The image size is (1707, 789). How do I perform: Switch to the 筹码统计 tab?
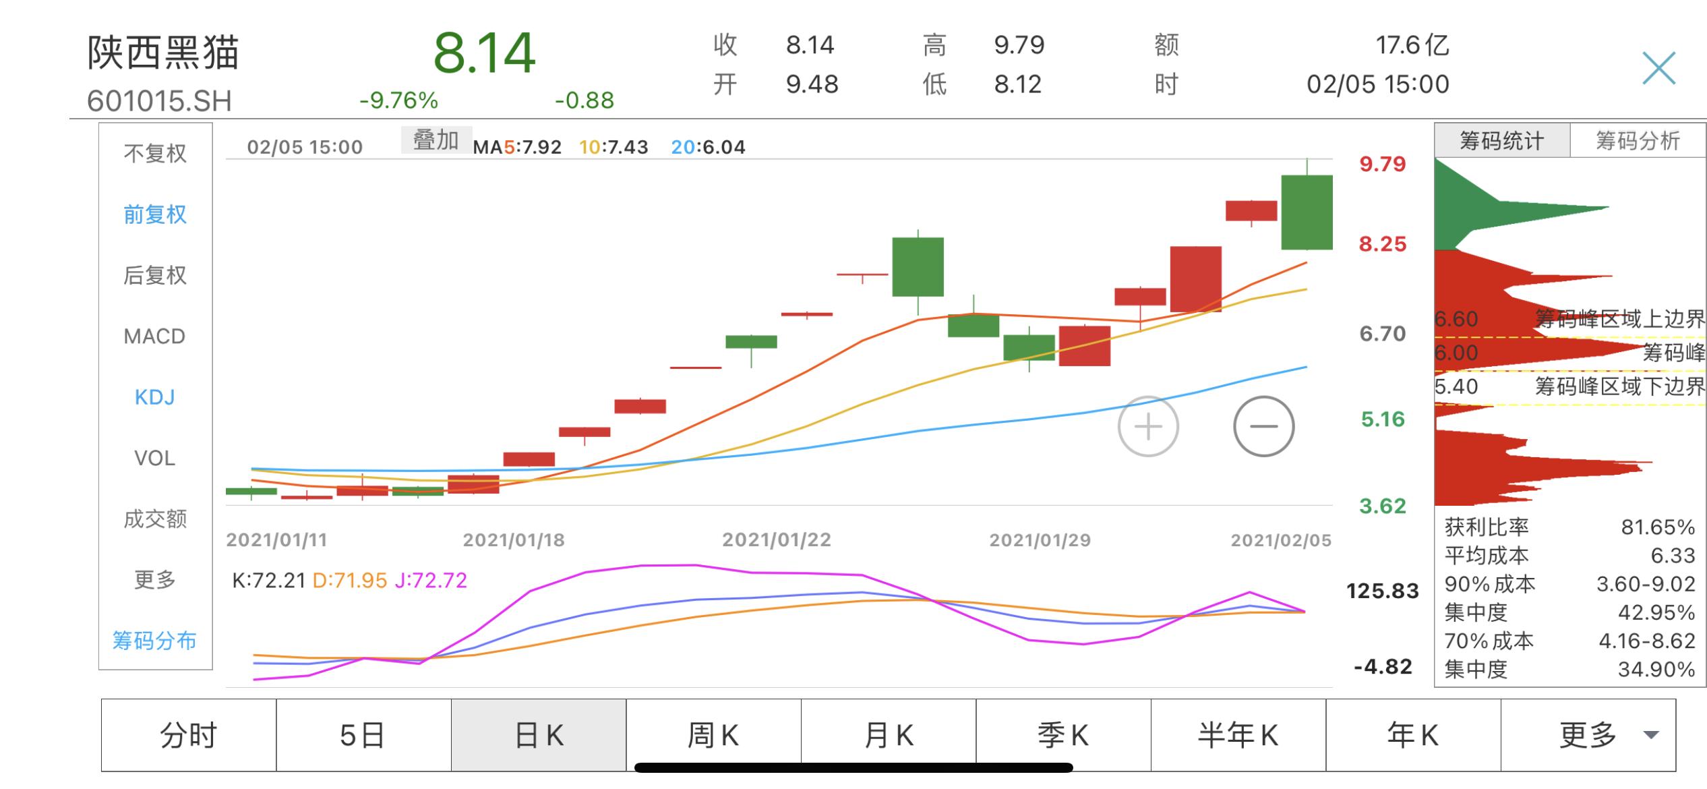(x=1501, y=141)
